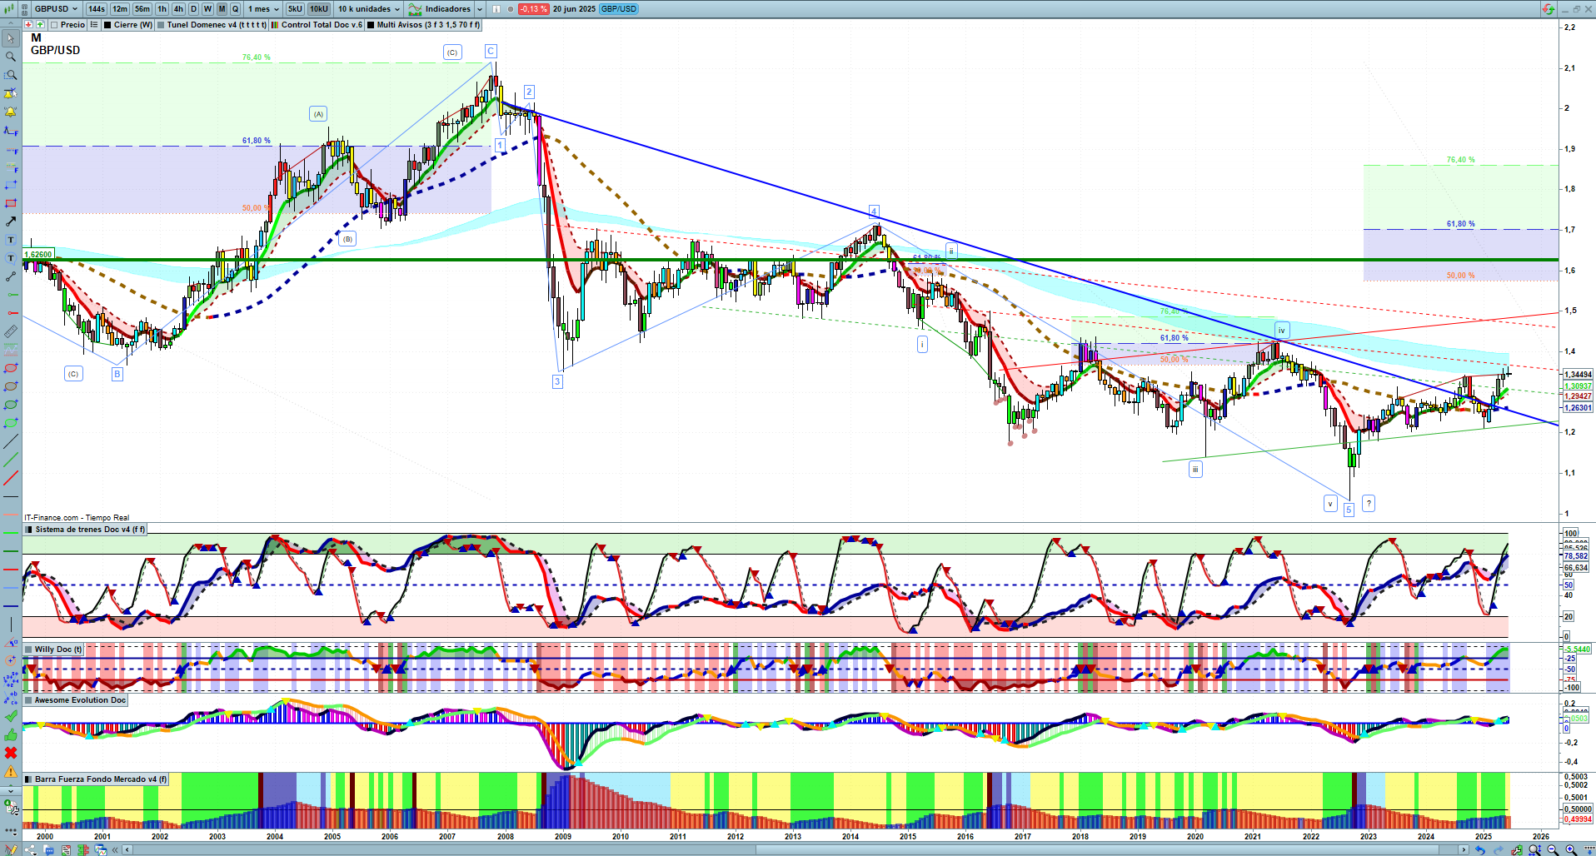Pick the green checkmark stamp tool
This screenshot has height=856, width=1596.
click(x=11, y=716)
